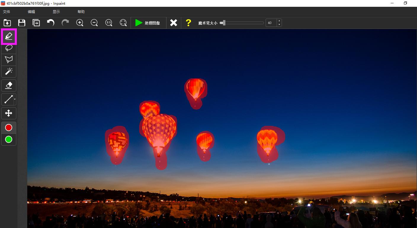417x228 pixels.
Task: Zoom out of the image
Action: [x=94, y=23]
